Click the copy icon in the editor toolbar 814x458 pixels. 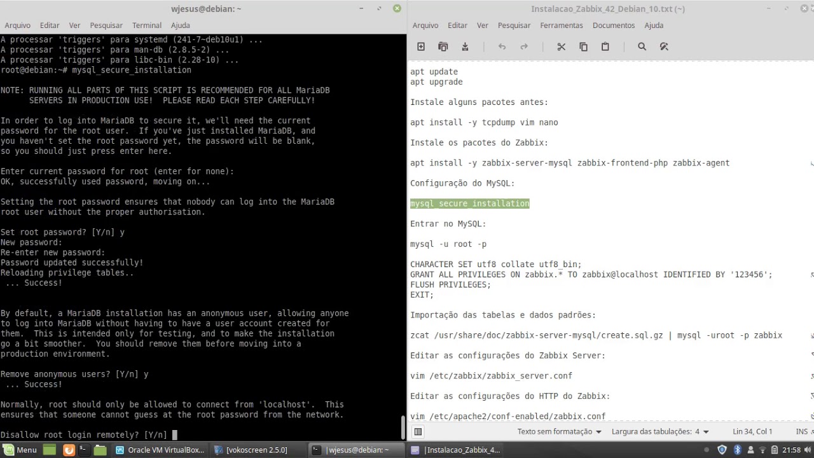pos(583,46)
